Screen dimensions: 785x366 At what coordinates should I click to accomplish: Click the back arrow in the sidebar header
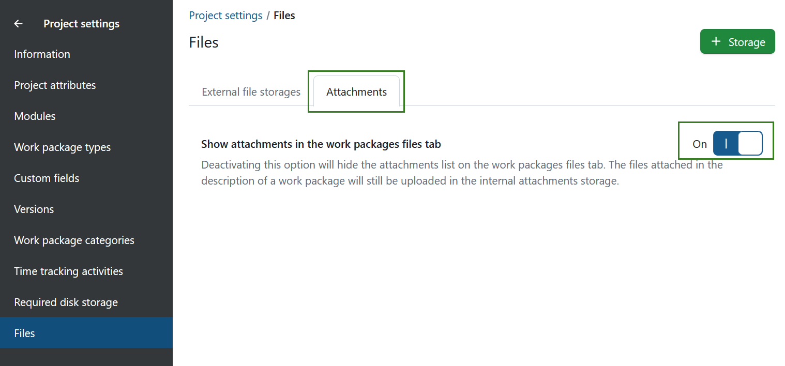coord(19,24)
